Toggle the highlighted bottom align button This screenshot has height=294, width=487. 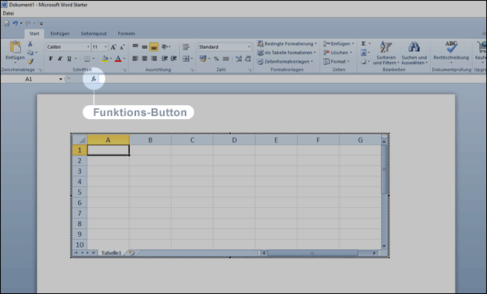pyautogui.click(x=154, y=47)
